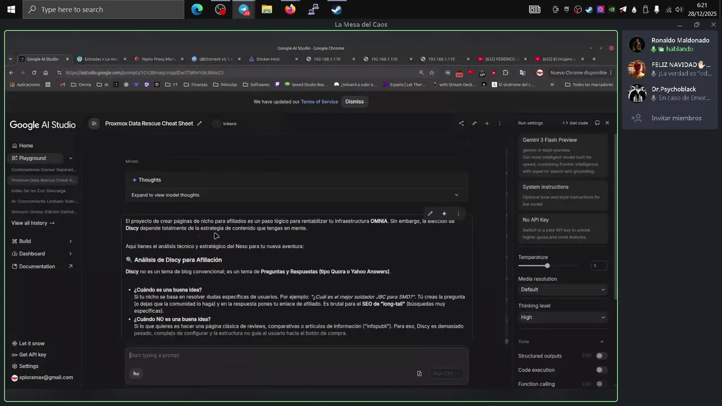Edit the model response with the pencil icon

430,214
